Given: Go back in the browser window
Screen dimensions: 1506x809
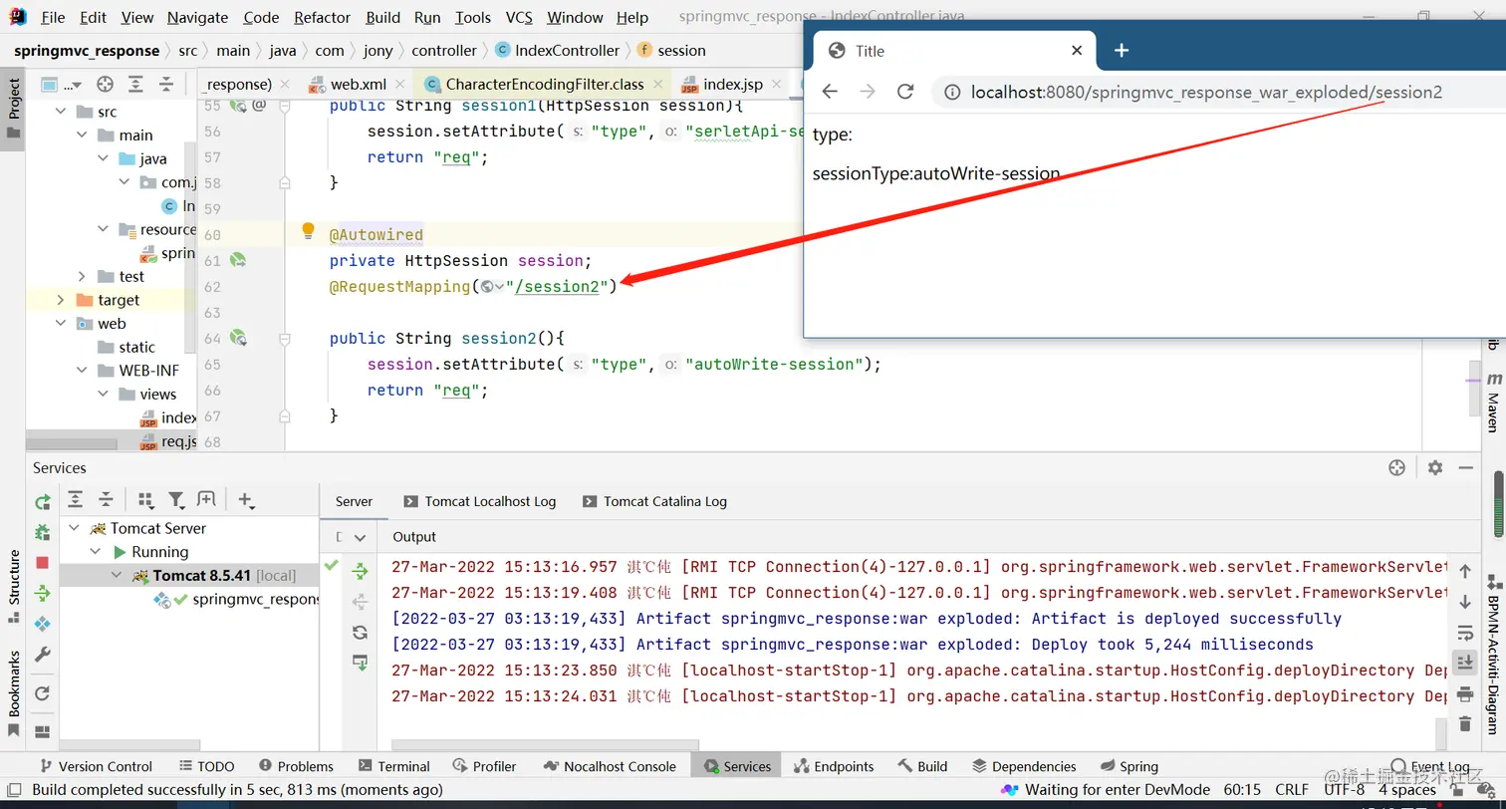Looking at the screenshot, I should tap(829, 92).
